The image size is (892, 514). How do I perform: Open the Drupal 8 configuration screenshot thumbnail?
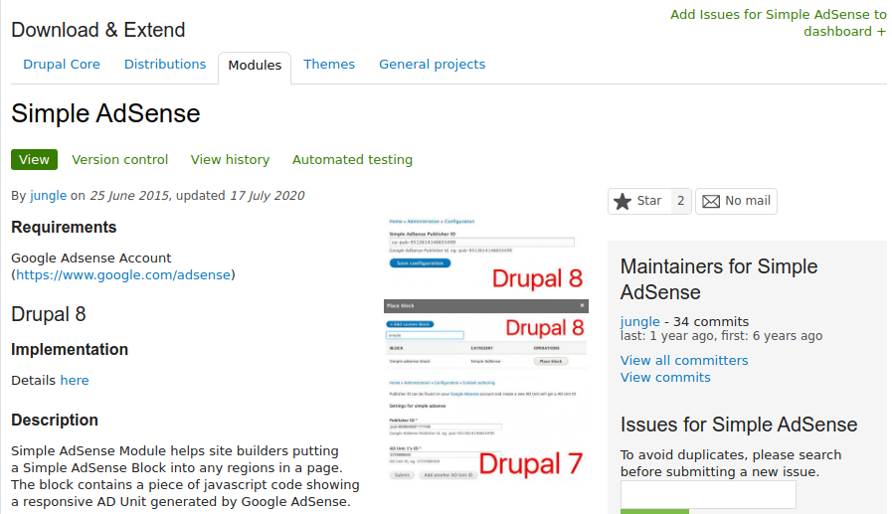pos(486,255)
